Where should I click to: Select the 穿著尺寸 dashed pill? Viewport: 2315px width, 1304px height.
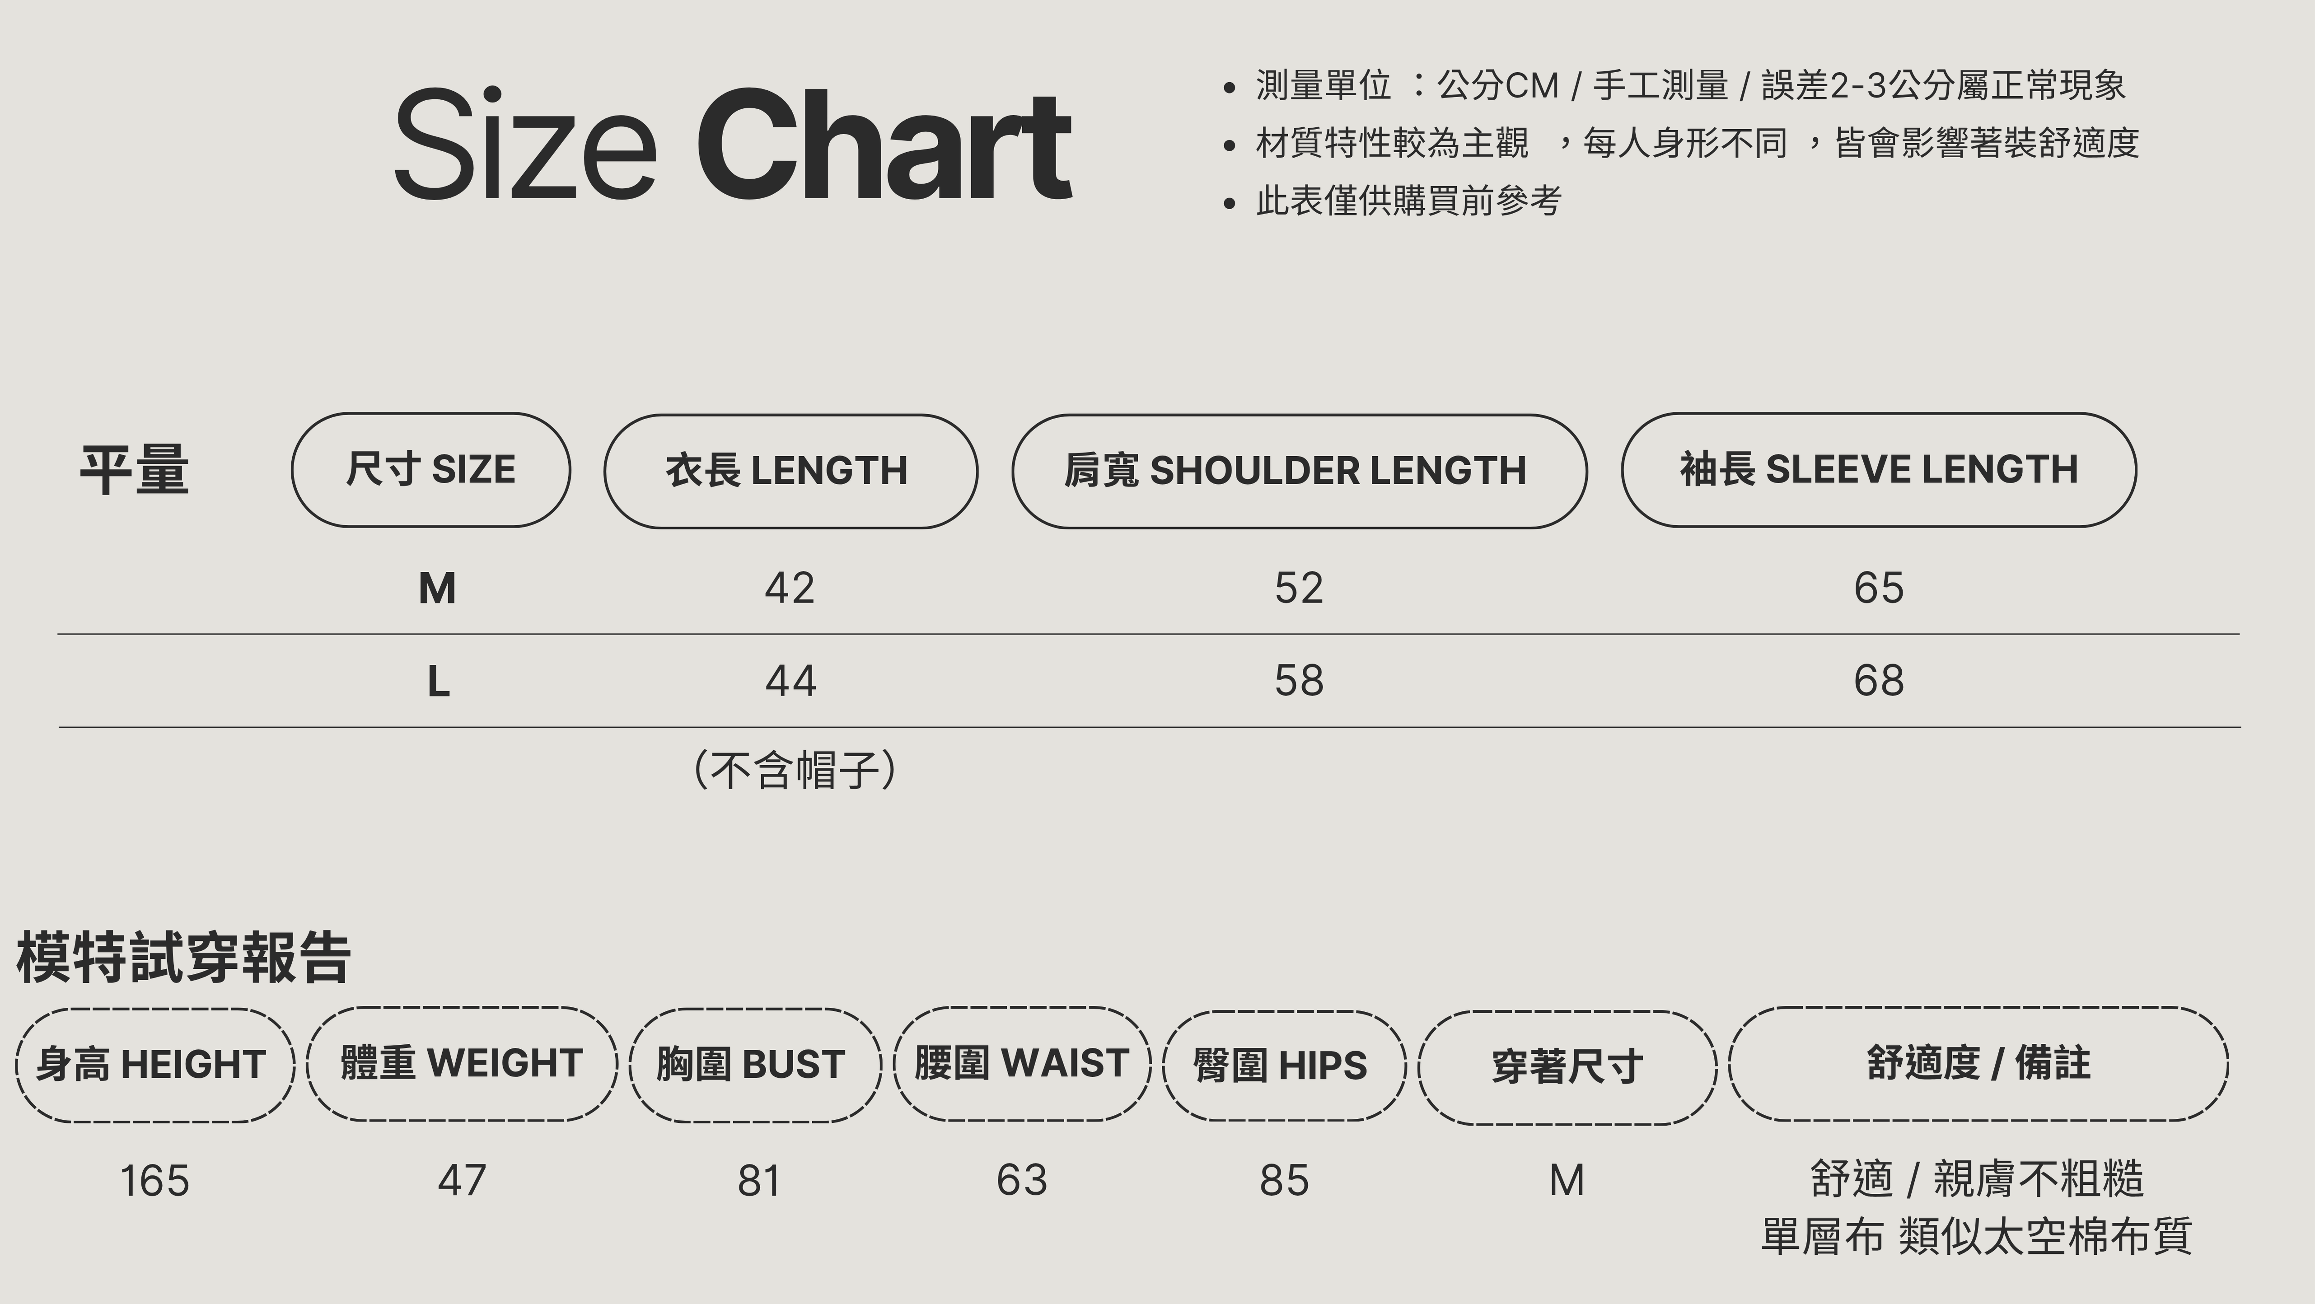(1567, 1068)
